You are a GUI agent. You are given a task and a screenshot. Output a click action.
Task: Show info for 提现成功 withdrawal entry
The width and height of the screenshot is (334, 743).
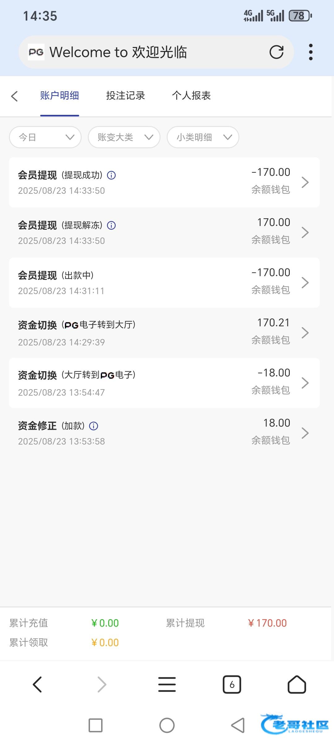(x=111, y=176)
